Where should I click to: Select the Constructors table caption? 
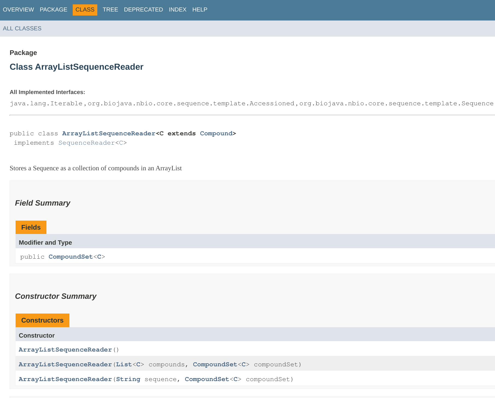click(x=42, y=320)
